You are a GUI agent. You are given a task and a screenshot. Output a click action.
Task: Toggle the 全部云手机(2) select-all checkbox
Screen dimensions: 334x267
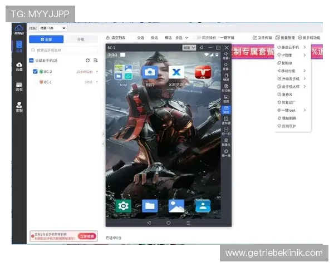pyautogui.click(x=31, y=61)
